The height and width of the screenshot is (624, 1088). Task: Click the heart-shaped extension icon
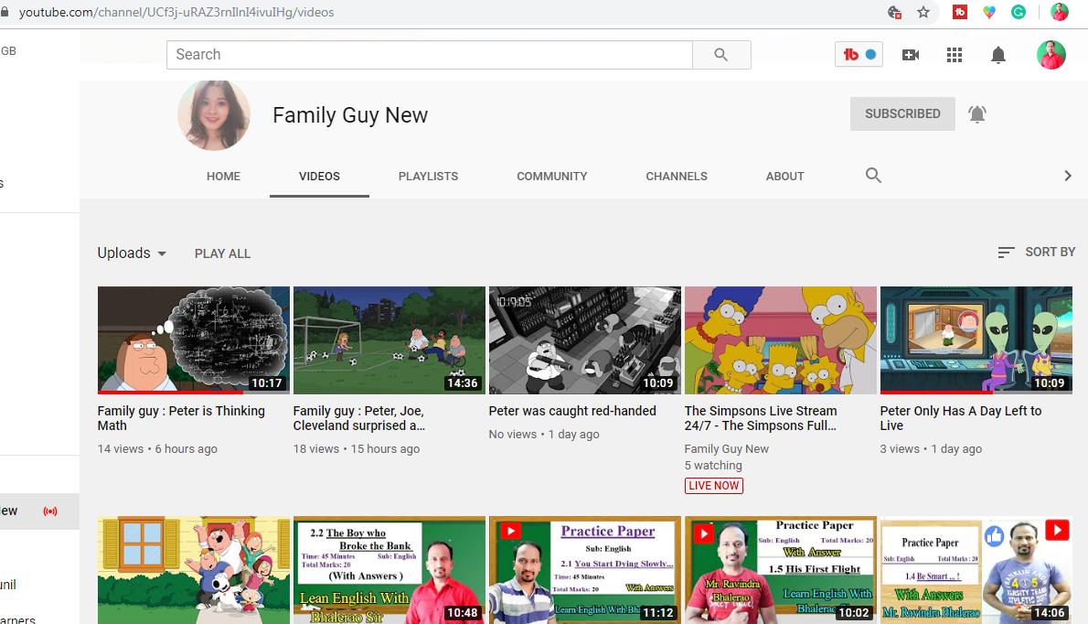tap(988, 12)
